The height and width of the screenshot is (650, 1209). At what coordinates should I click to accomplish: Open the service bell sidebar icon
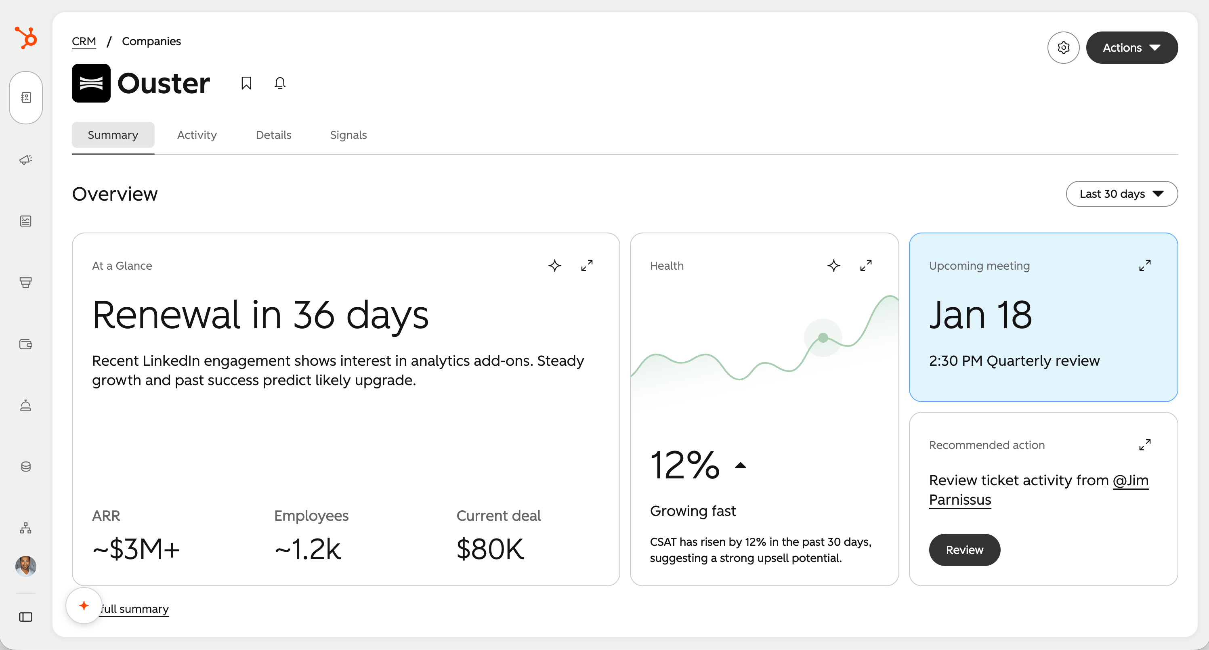26,405
